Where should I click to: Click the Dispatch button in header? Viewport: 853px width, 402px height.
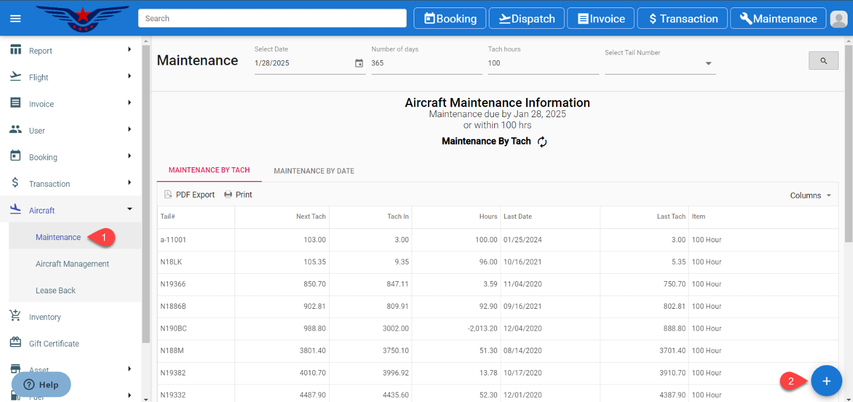point(527,19)
